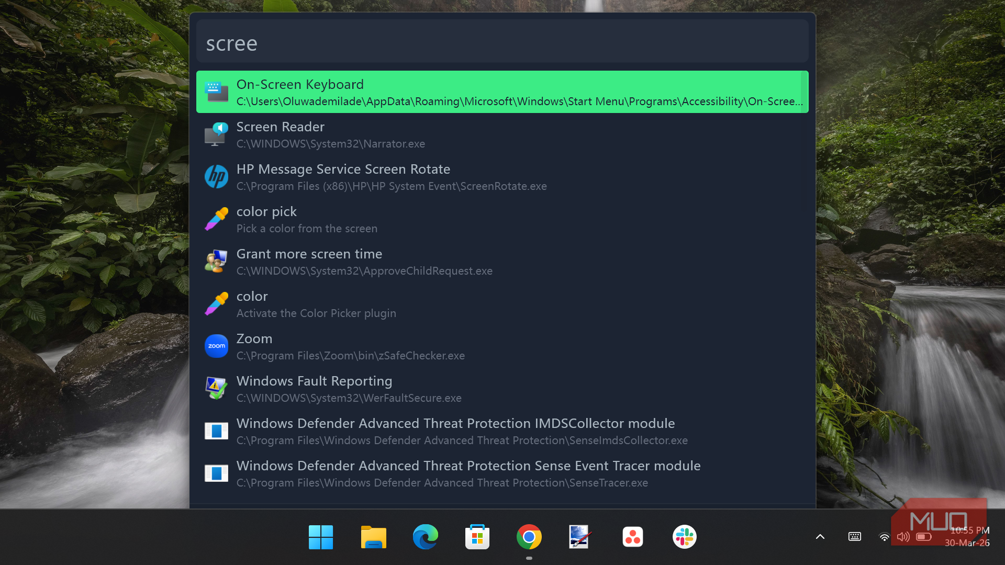The width and height of the screenshot is (1005, 565).
Task: Open the Windows Start menu
Action: tap(321, 537)
